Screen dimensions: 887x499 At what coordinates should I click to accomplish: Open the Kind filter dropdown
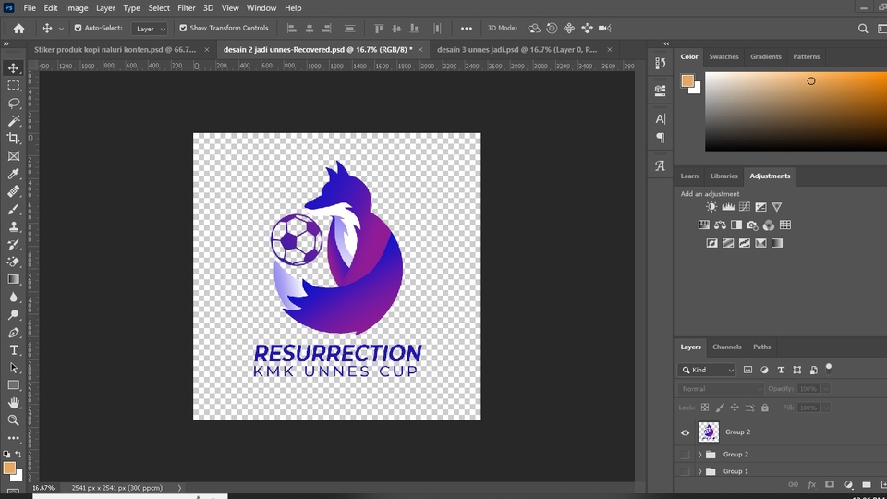[x=708, y=370]
